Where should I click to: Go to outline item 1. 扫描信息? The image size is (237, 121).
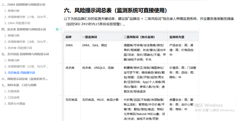tap(12, 91)
